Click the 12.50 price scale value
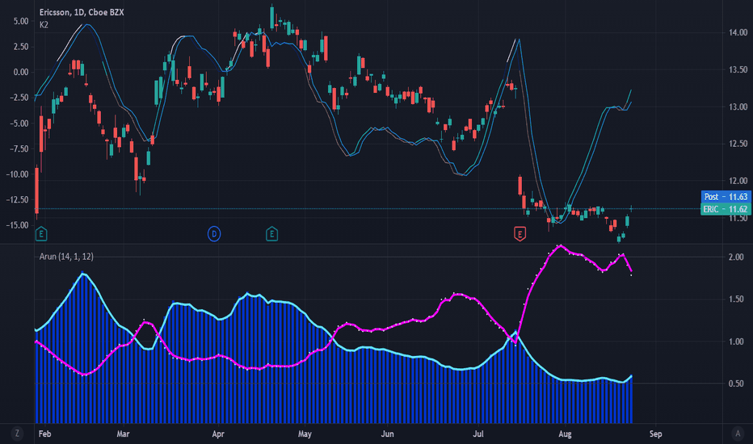753x444 pixels. (738, 144)
